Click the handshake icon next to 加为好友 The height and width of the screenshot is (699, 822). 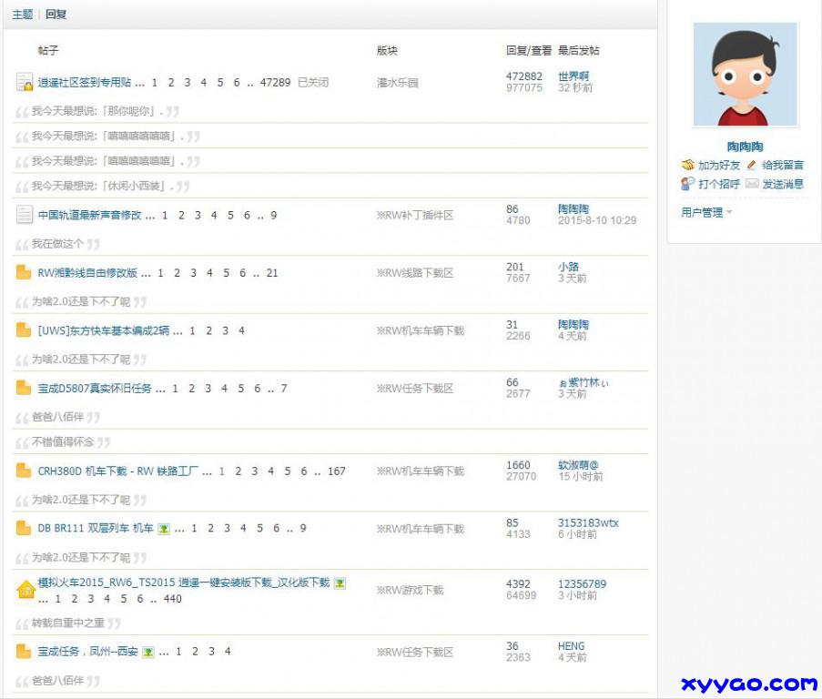coord(688,166)
